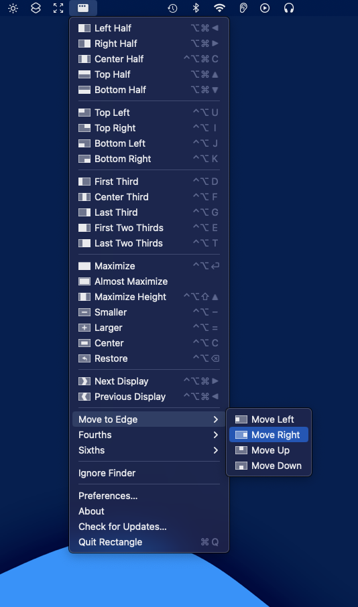Toggle the Ignore Finder option
This screenshot has height=607, width=358.
point(149,473)
